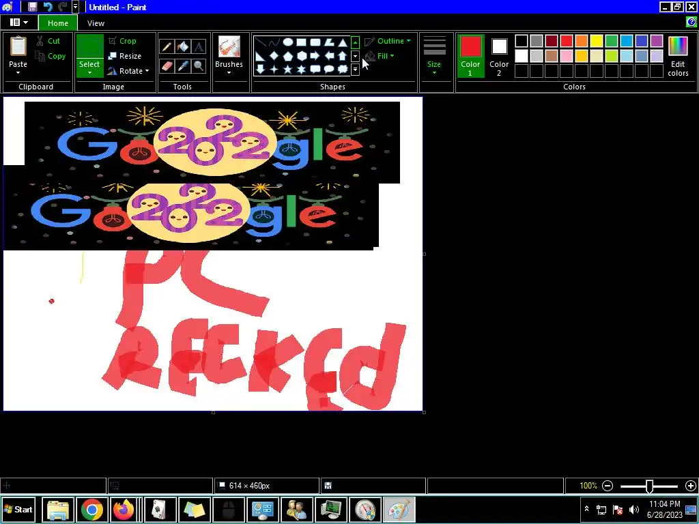Select the Eraser tool

pyautogui.click(x=167, y=66)
